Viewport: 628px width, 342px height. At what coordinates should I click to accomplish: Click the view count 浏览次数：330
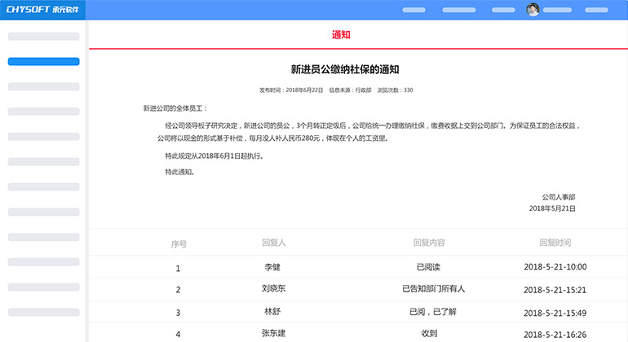point(395,90)
